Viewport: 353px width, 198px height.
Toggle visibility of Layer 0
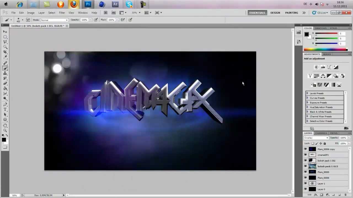(x=305, y=189)
